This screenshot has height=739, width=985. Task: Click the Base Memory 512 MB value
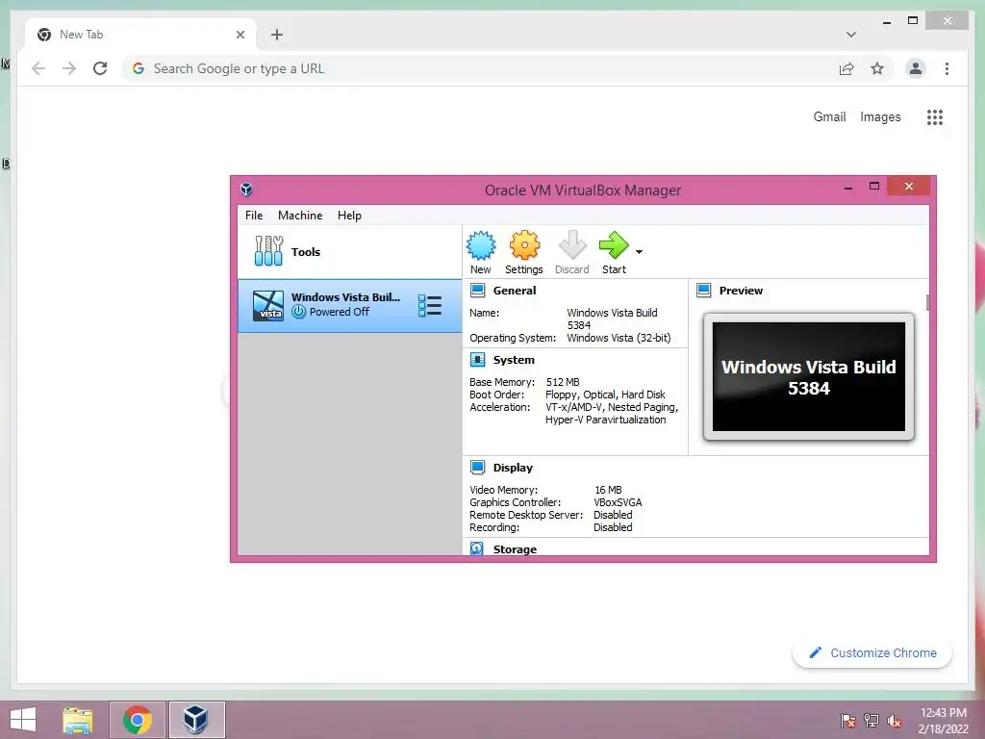coord(563,382)
